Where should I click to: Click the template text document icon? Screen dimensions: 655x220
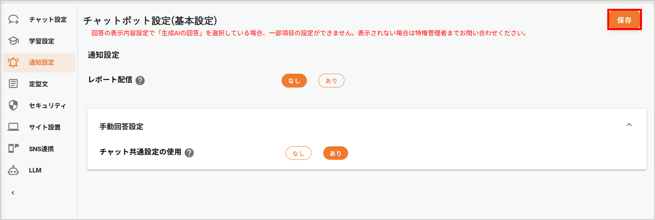[13, 84]
